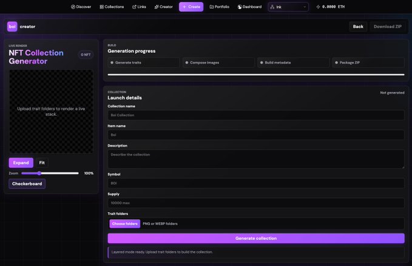Click the Portfolio folder icon
This screenshot has height=266, width=412.
(x=212, y=7)
